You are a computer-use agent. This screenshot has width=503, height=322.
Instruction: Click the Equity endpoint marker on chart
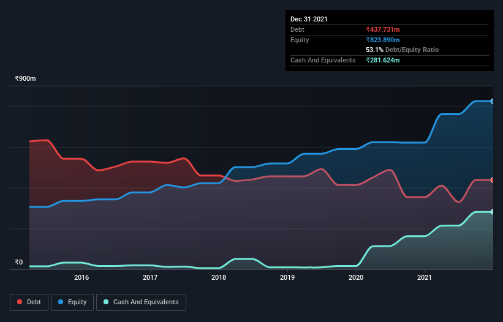click(493, 101)
